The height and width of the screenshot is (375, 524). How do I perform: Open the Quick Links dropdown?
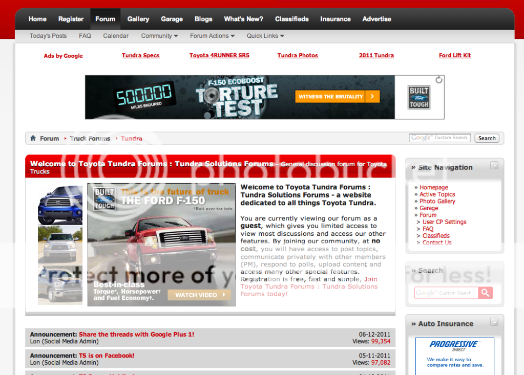click(x=265, y=36)
